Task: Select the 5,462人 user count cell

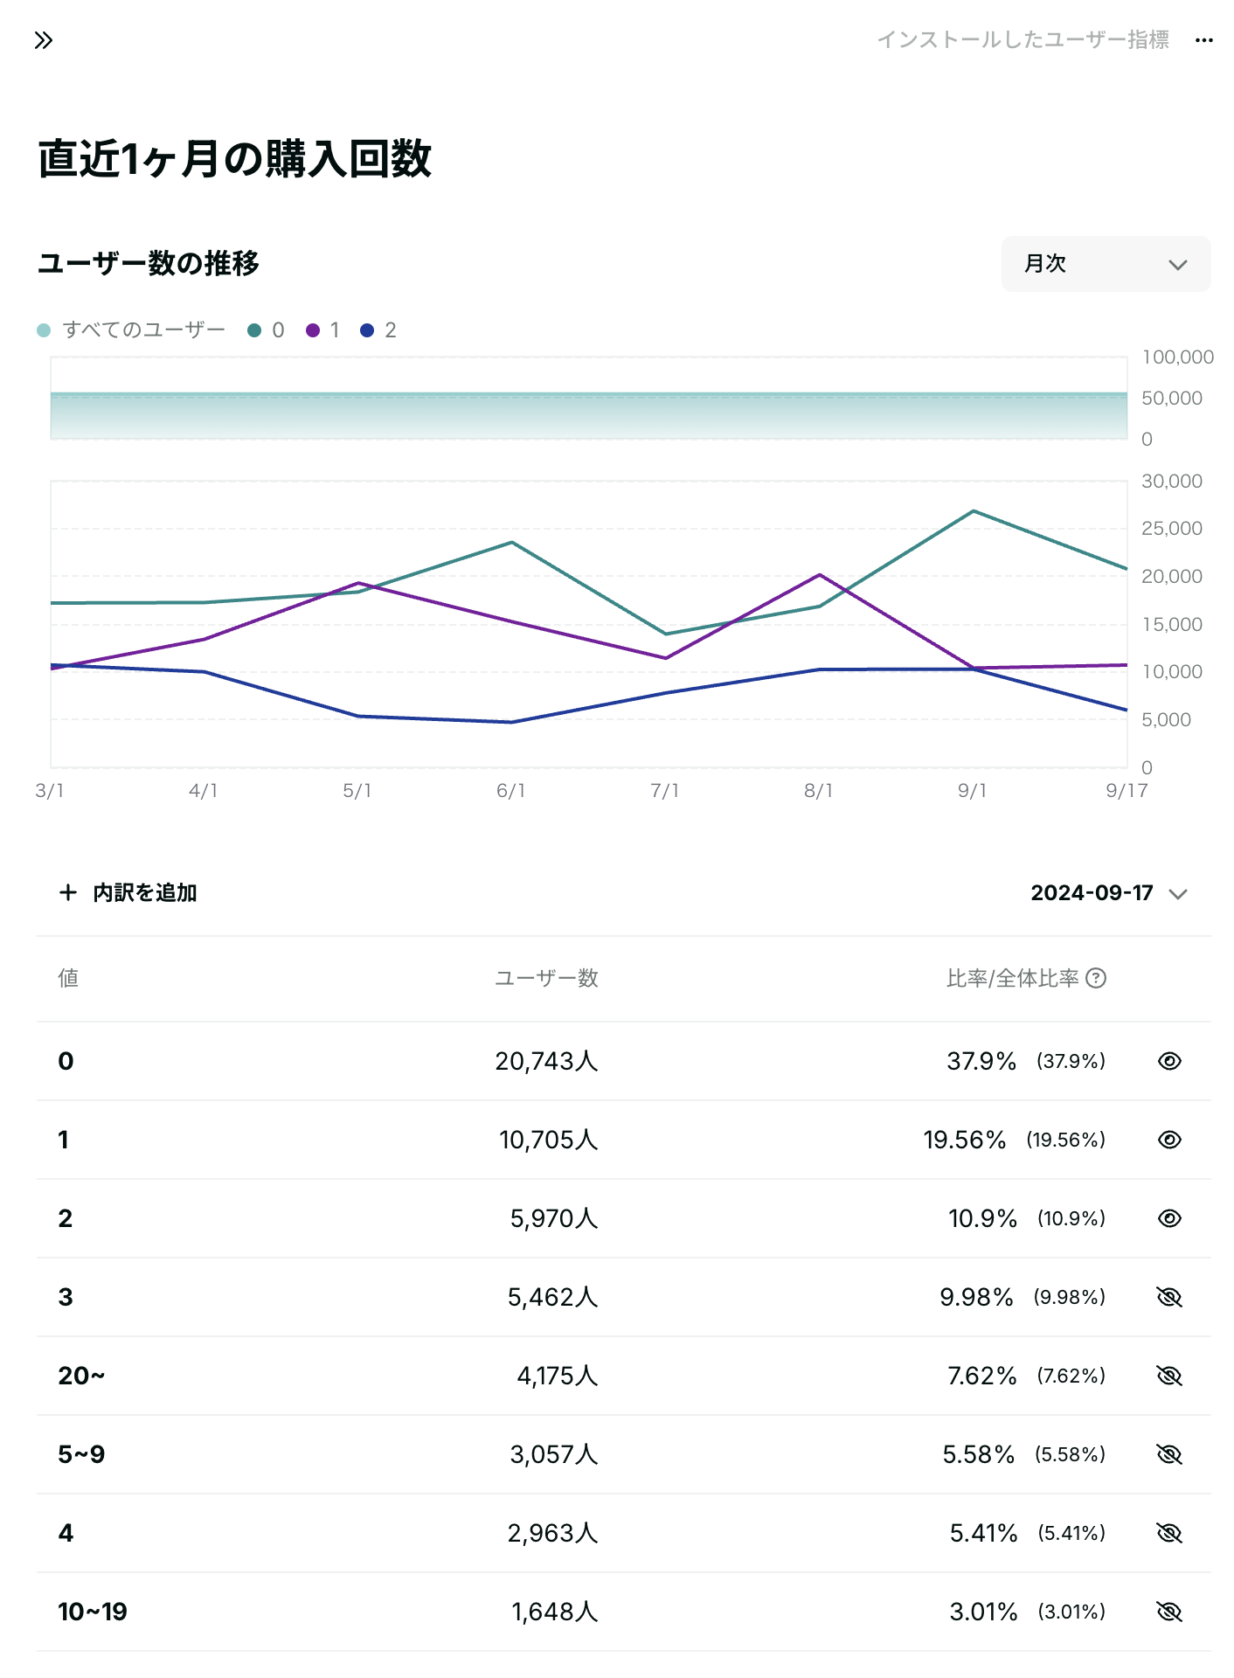Action: click(x=553, y=1297)
